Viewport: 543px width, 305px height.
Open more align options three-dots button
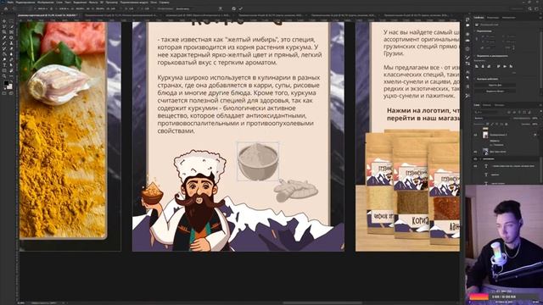click(514, 73)
